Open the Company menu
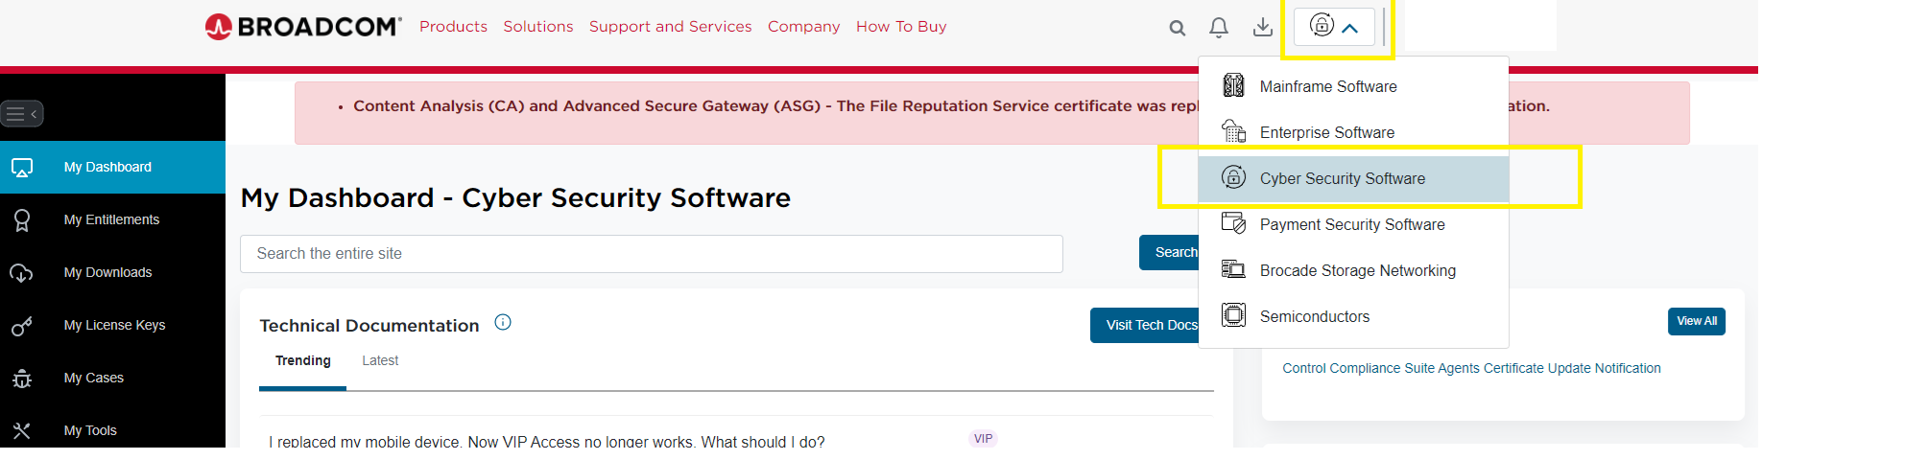The height and width of the screenshot is (460, 1905). (804, 27)
